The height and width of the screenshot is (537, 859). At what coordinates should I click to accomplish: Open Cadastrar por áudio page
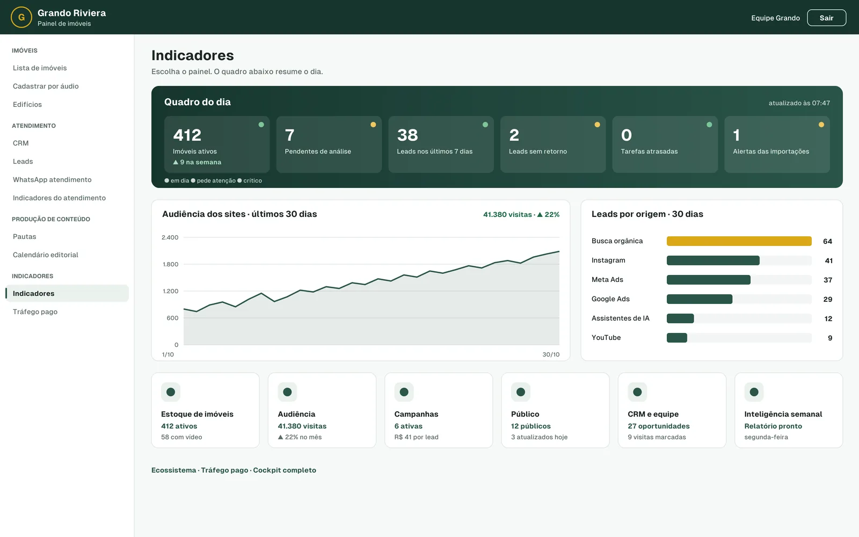click(67, 86)
